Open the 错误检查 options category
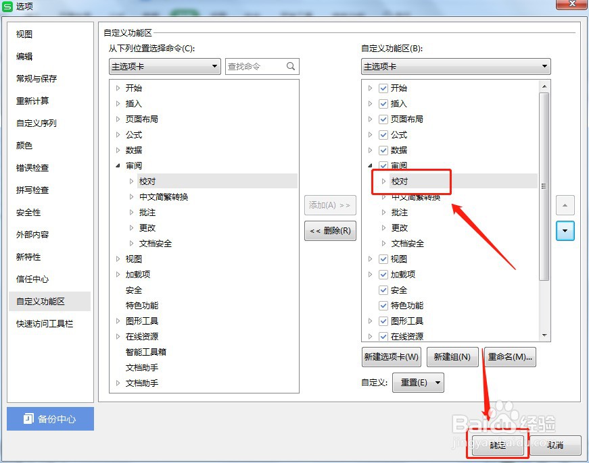The image size is (589, 463). 32,168
